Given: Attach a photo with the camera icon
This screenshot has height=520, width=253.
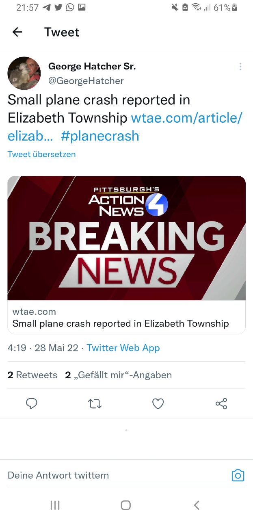Looking at the screenshot, I should [x=238, y=475].
